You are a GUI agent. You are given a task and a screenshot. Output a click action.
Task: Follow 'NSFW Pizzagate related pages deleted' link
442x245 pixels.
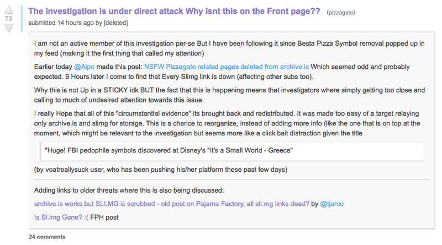[x=227, y=67]
